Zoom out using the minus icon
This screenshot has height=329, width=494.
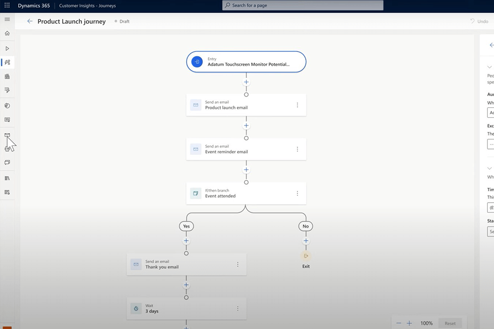398,323
